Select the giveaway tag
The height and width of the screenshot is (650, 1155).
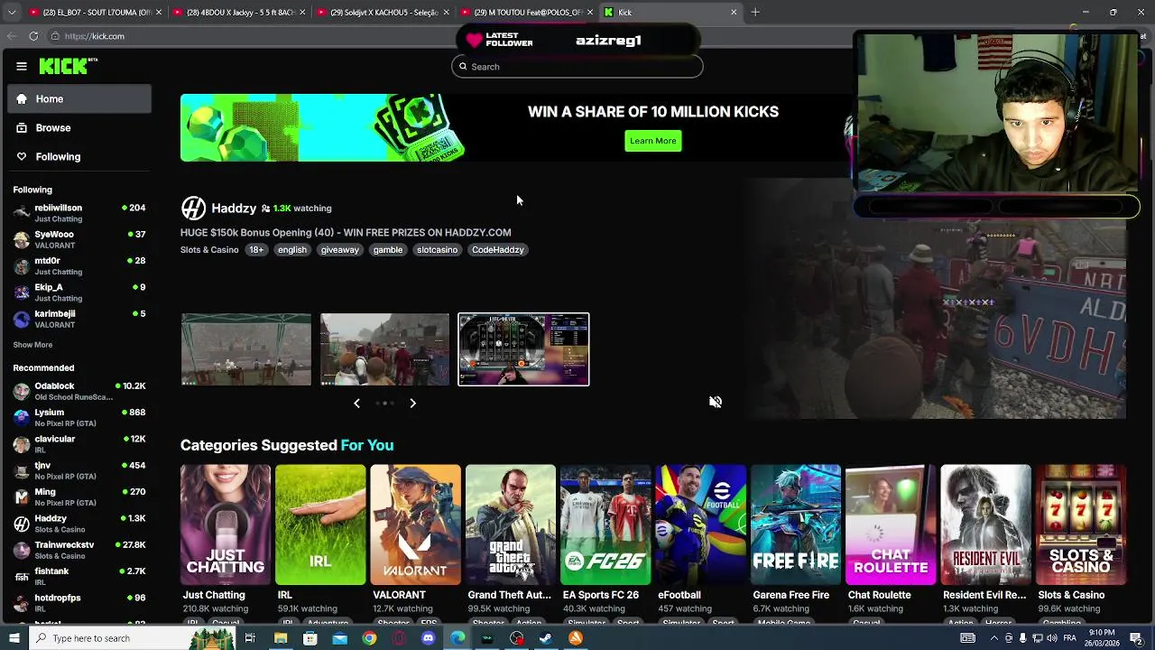(x=340, y=250)
